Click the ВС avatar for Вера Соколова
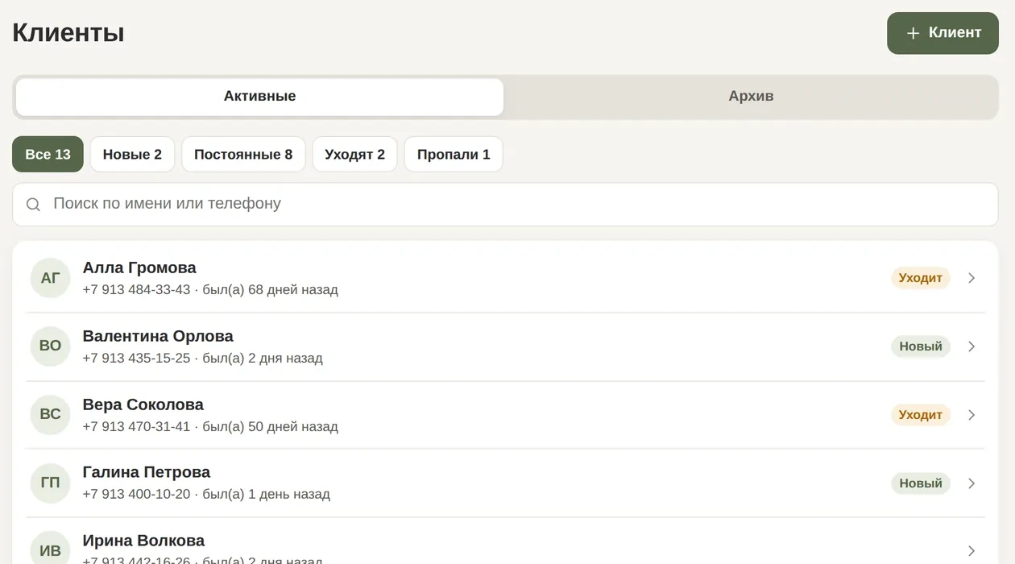Image resolution: width=1015 pixels, height=564 pixels. [50, 414]
